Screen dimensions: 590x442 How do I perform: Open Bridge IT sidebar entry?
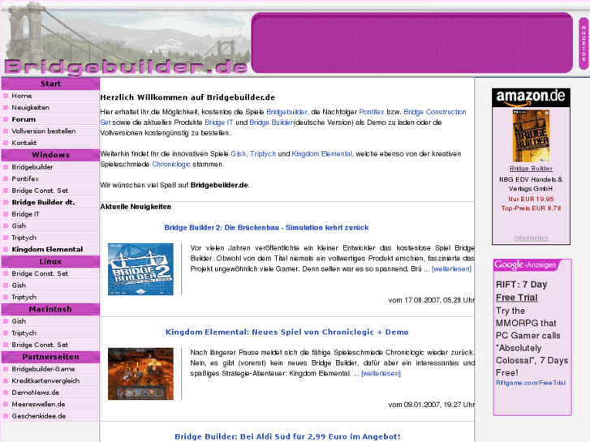point(26,214)
